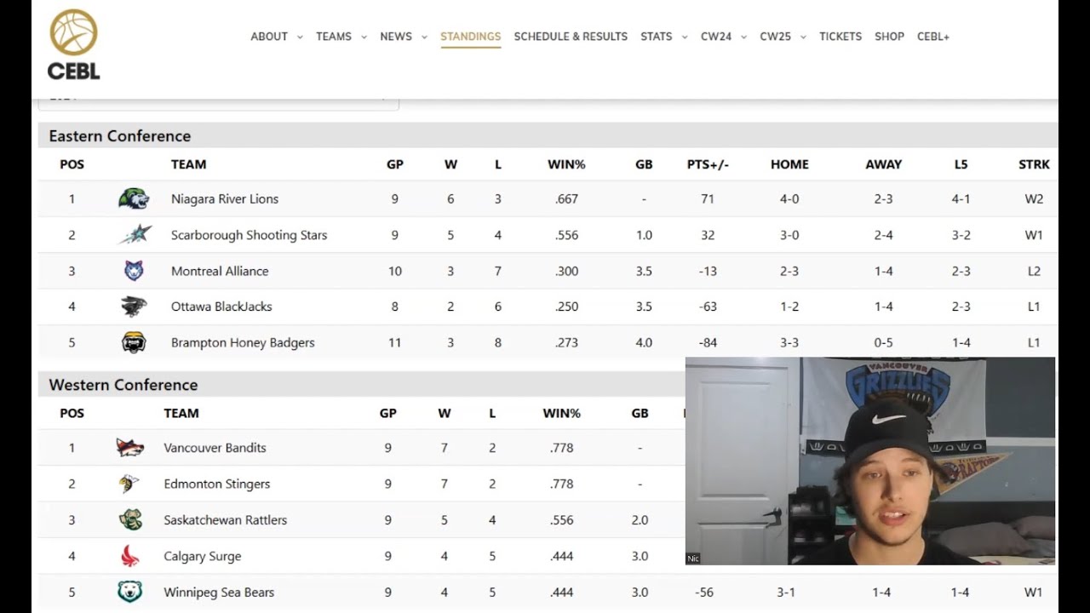This screenshot has width=1090, height=613.
Task: Expand the CW25 menu chevron
Action: [803, 37]
